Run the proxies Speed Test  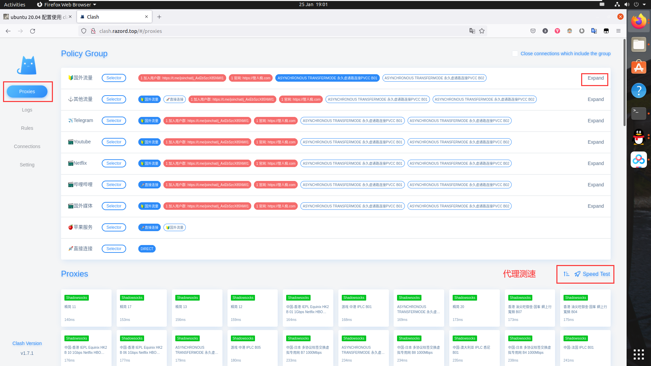[x=592, y=274]
